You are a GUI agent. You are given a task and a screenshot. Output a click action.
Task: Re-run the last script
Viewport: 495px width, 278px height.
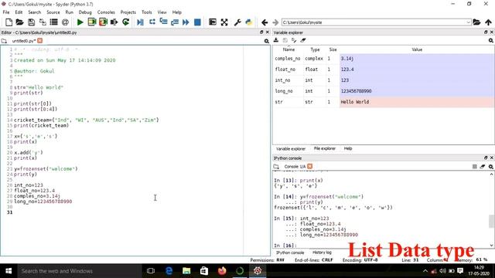click(x=125, y=22)
